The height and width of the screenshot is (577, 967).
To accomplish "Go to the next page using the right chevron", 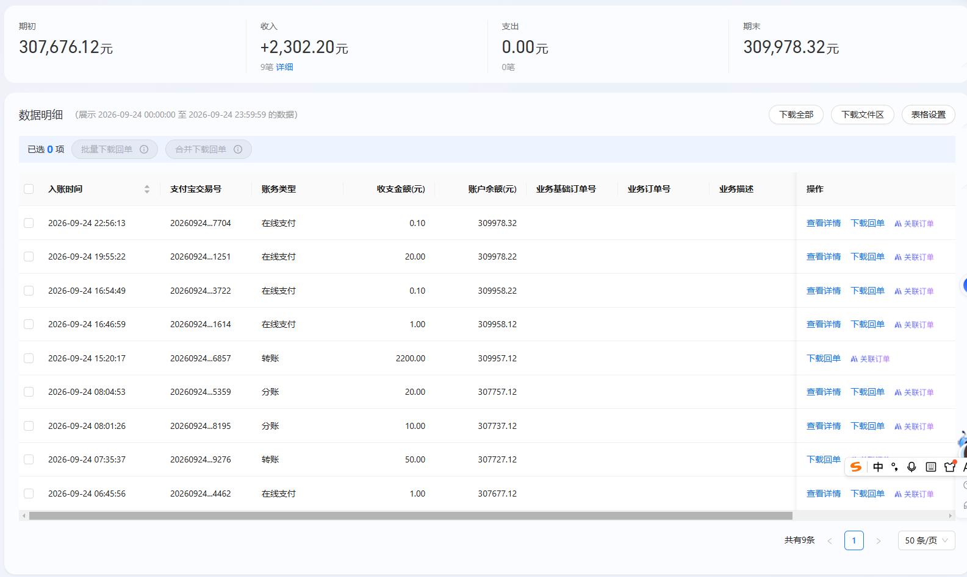I will (879, 540).
